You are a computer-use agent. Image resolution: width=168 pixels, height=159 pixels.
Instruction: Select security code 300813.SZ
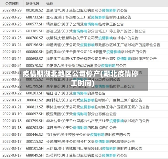point(35,107)
